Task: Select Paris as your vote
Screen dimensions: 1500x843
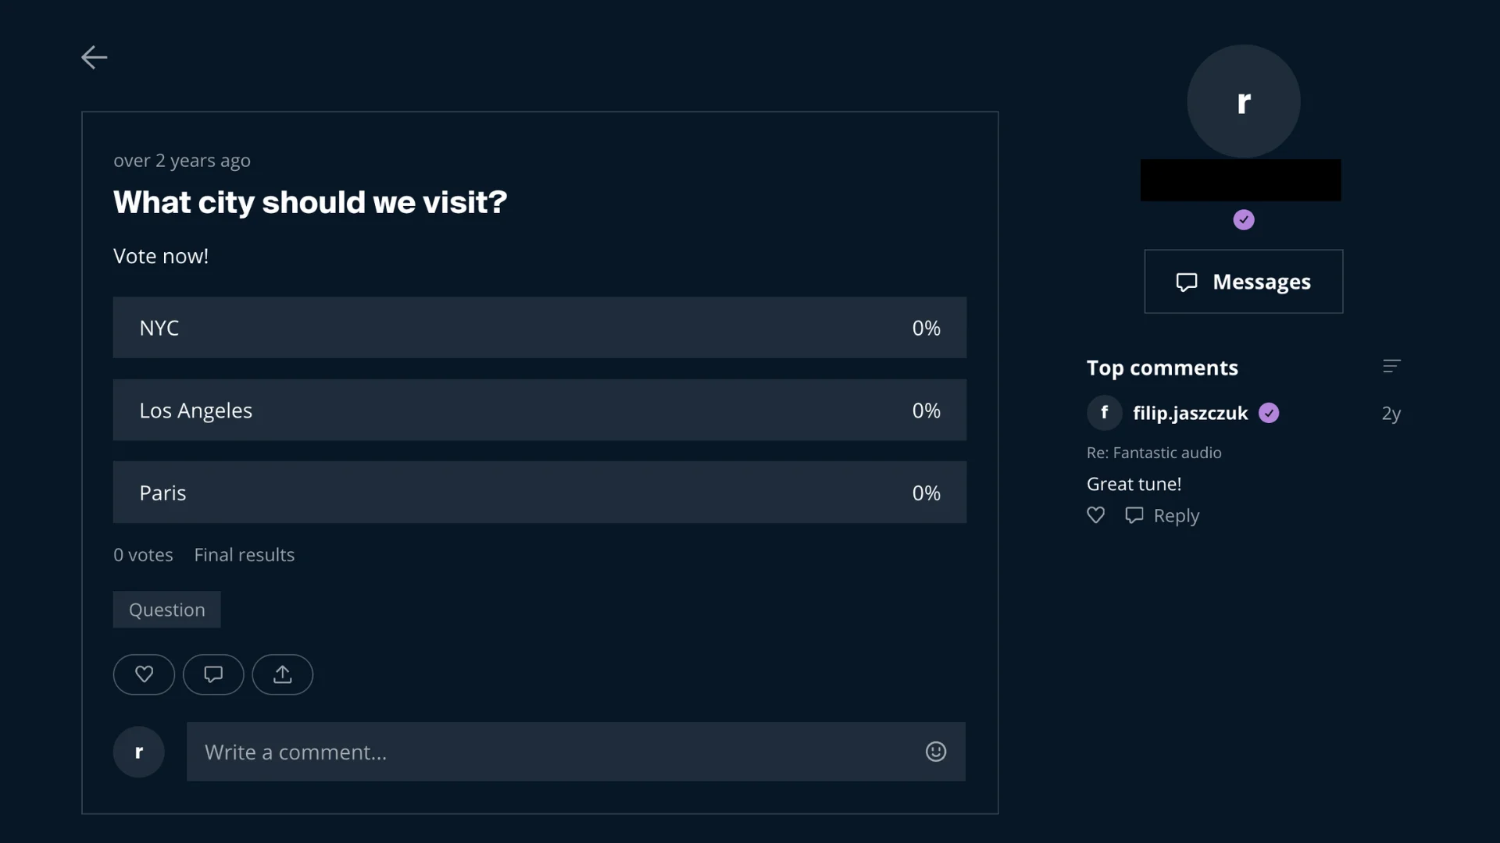Action: [x=539, y=492]
